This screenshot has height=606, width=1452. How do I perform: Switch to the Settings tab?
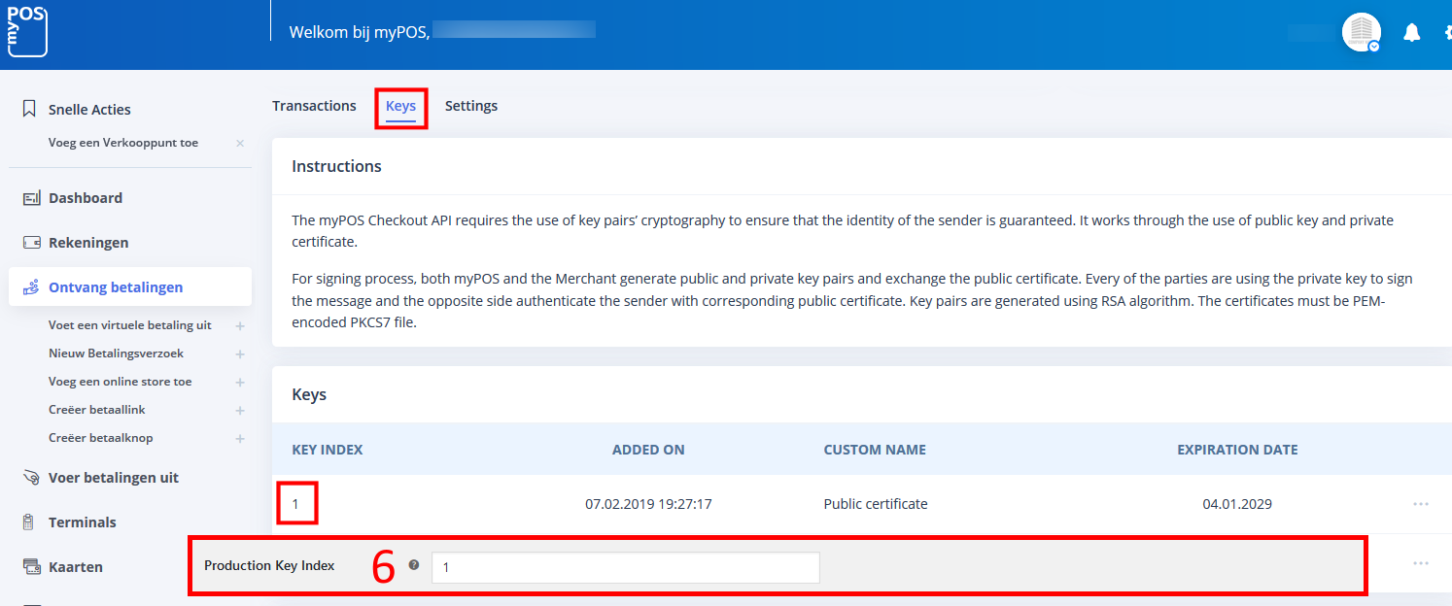point(471,106)
